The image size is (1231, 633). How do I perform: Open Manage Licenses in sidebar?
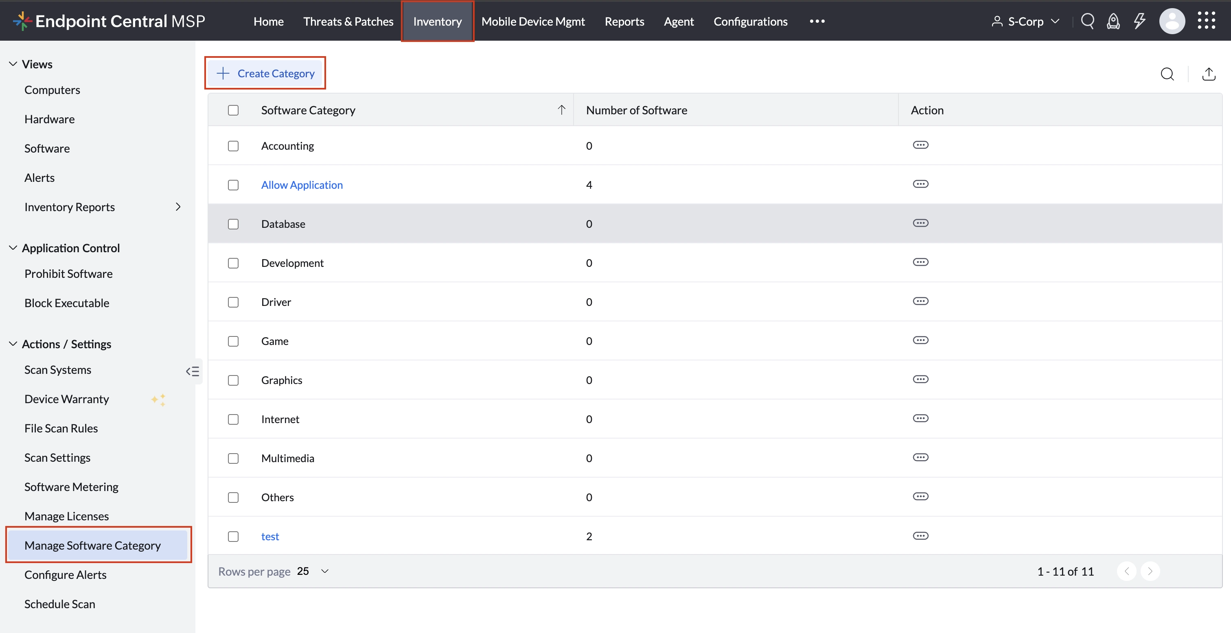coord(66,516)
